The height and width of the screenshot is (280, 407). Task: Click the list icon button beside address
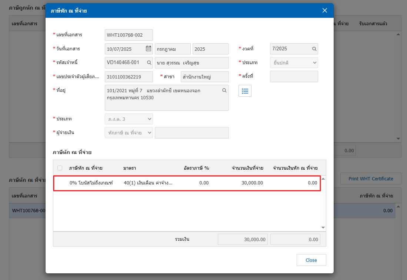point(245,91)
